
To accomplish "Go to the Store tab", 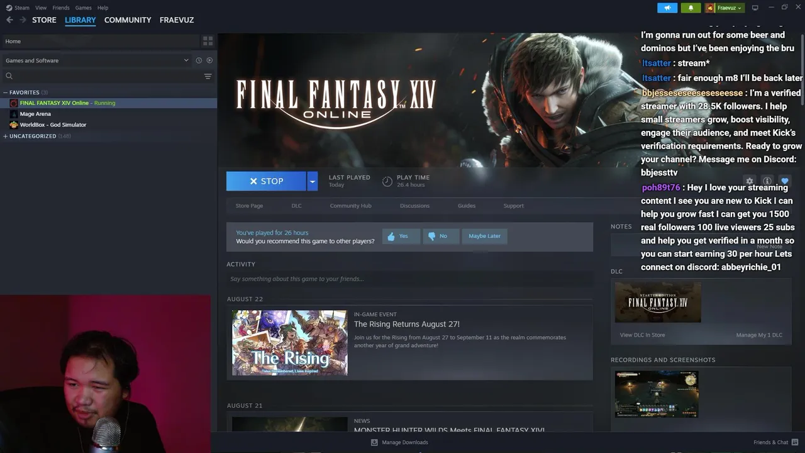I will pos(44,20).
